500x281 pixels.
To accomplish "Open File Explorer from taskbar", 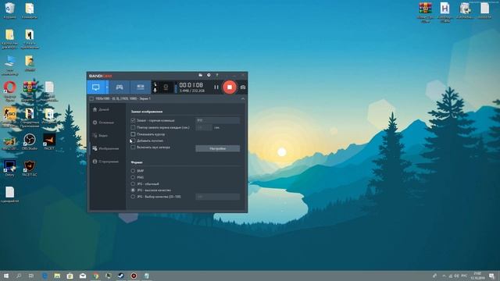I will [x=57, y=276].
